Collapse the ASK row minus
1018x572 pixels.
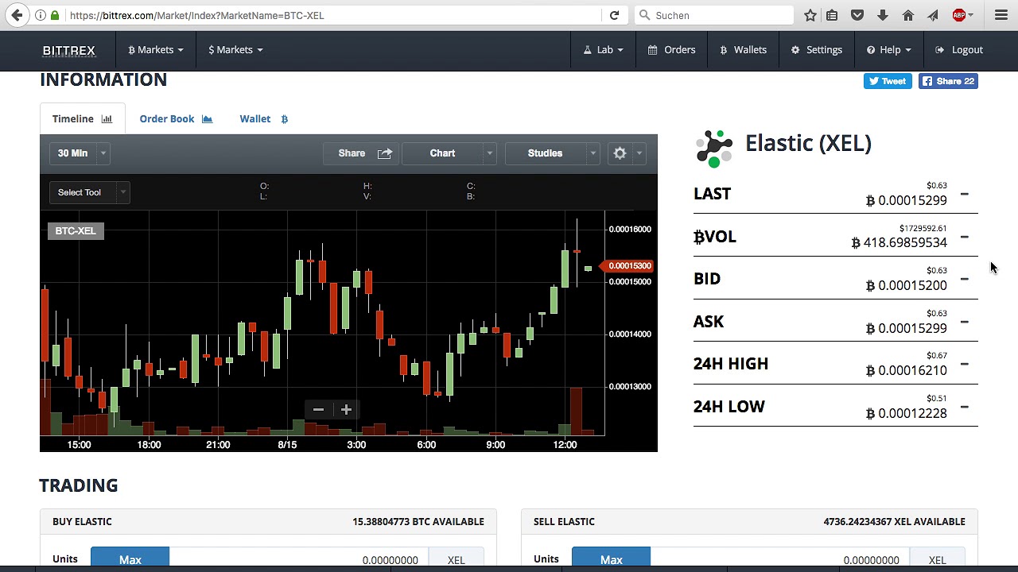964,322
